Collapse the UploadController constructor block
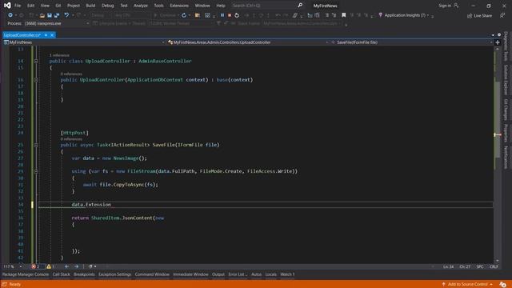This screenshot has height=288, width=512. coord(36,80)
